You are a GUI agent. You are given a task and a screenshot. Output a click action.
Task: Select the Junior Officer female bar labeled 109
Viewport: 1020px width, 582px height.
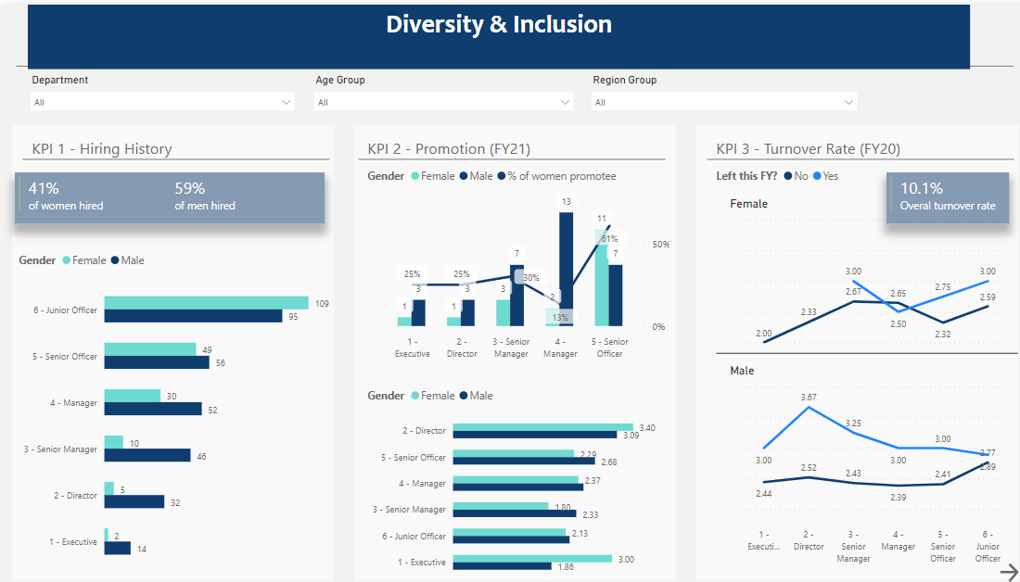pyautogui.click(x=206, y=303)
